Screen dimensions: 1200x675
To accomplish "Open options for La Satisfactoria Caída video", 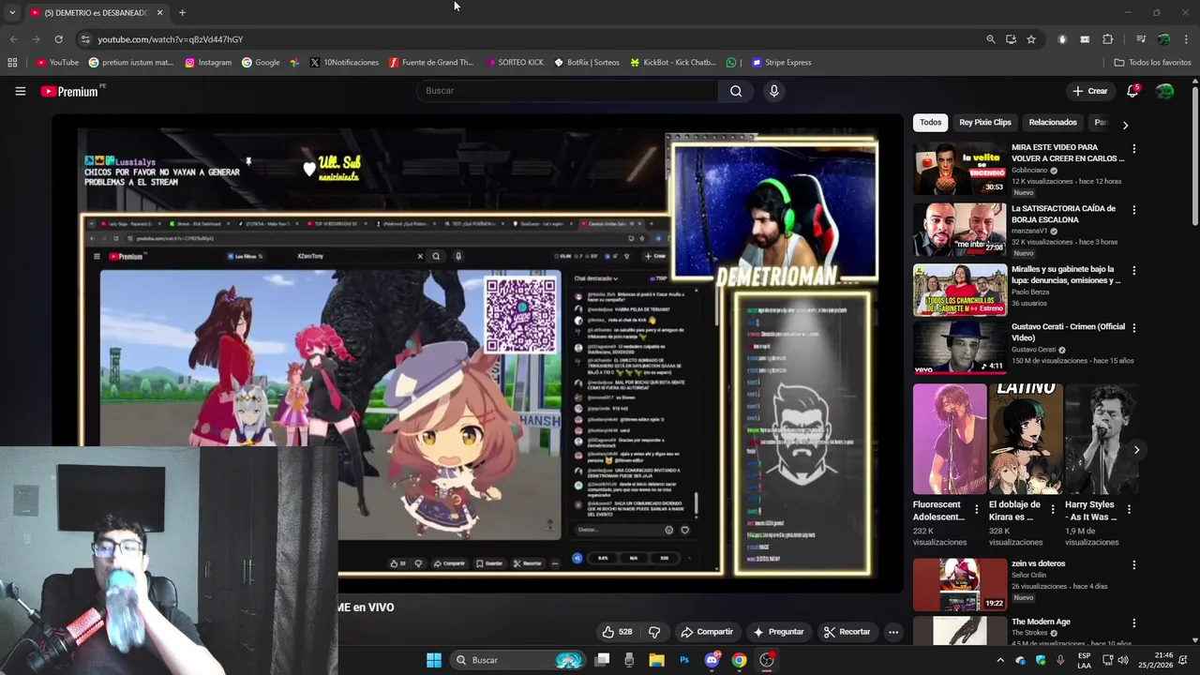I will [x=1133, y=210].
